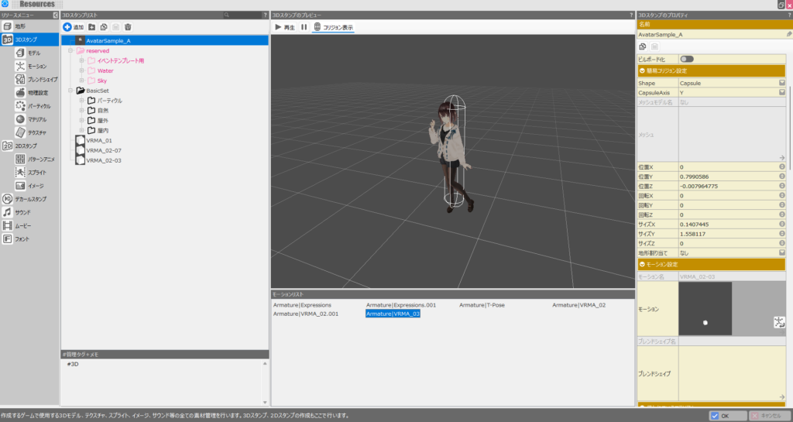Viewport: 793px width, 422px height.
Task: Click the add folder icon in stamp list toolbar
Action: [x=93, y=27]
